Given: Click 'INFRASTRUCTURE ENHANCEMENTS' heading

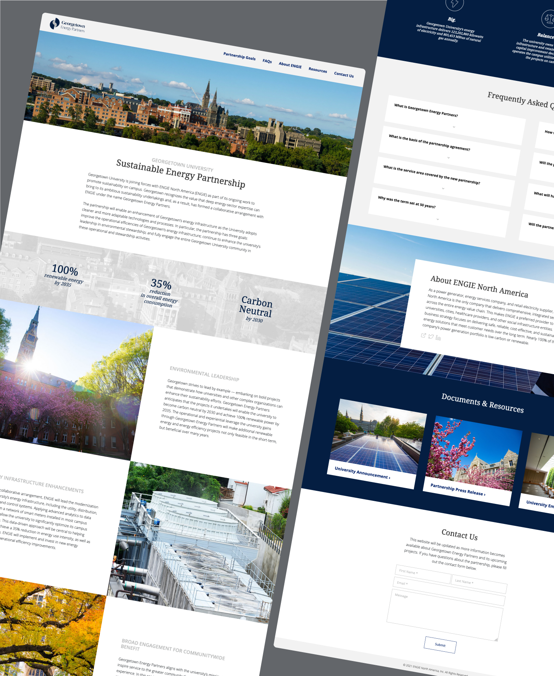Looking at the screenshot, I should (42, 484).
